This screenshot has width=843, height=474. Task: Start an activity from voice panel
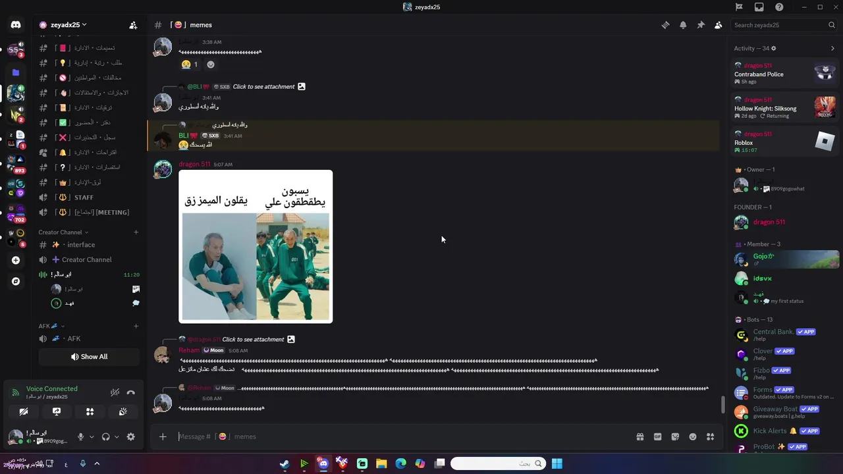coord(90,411)
